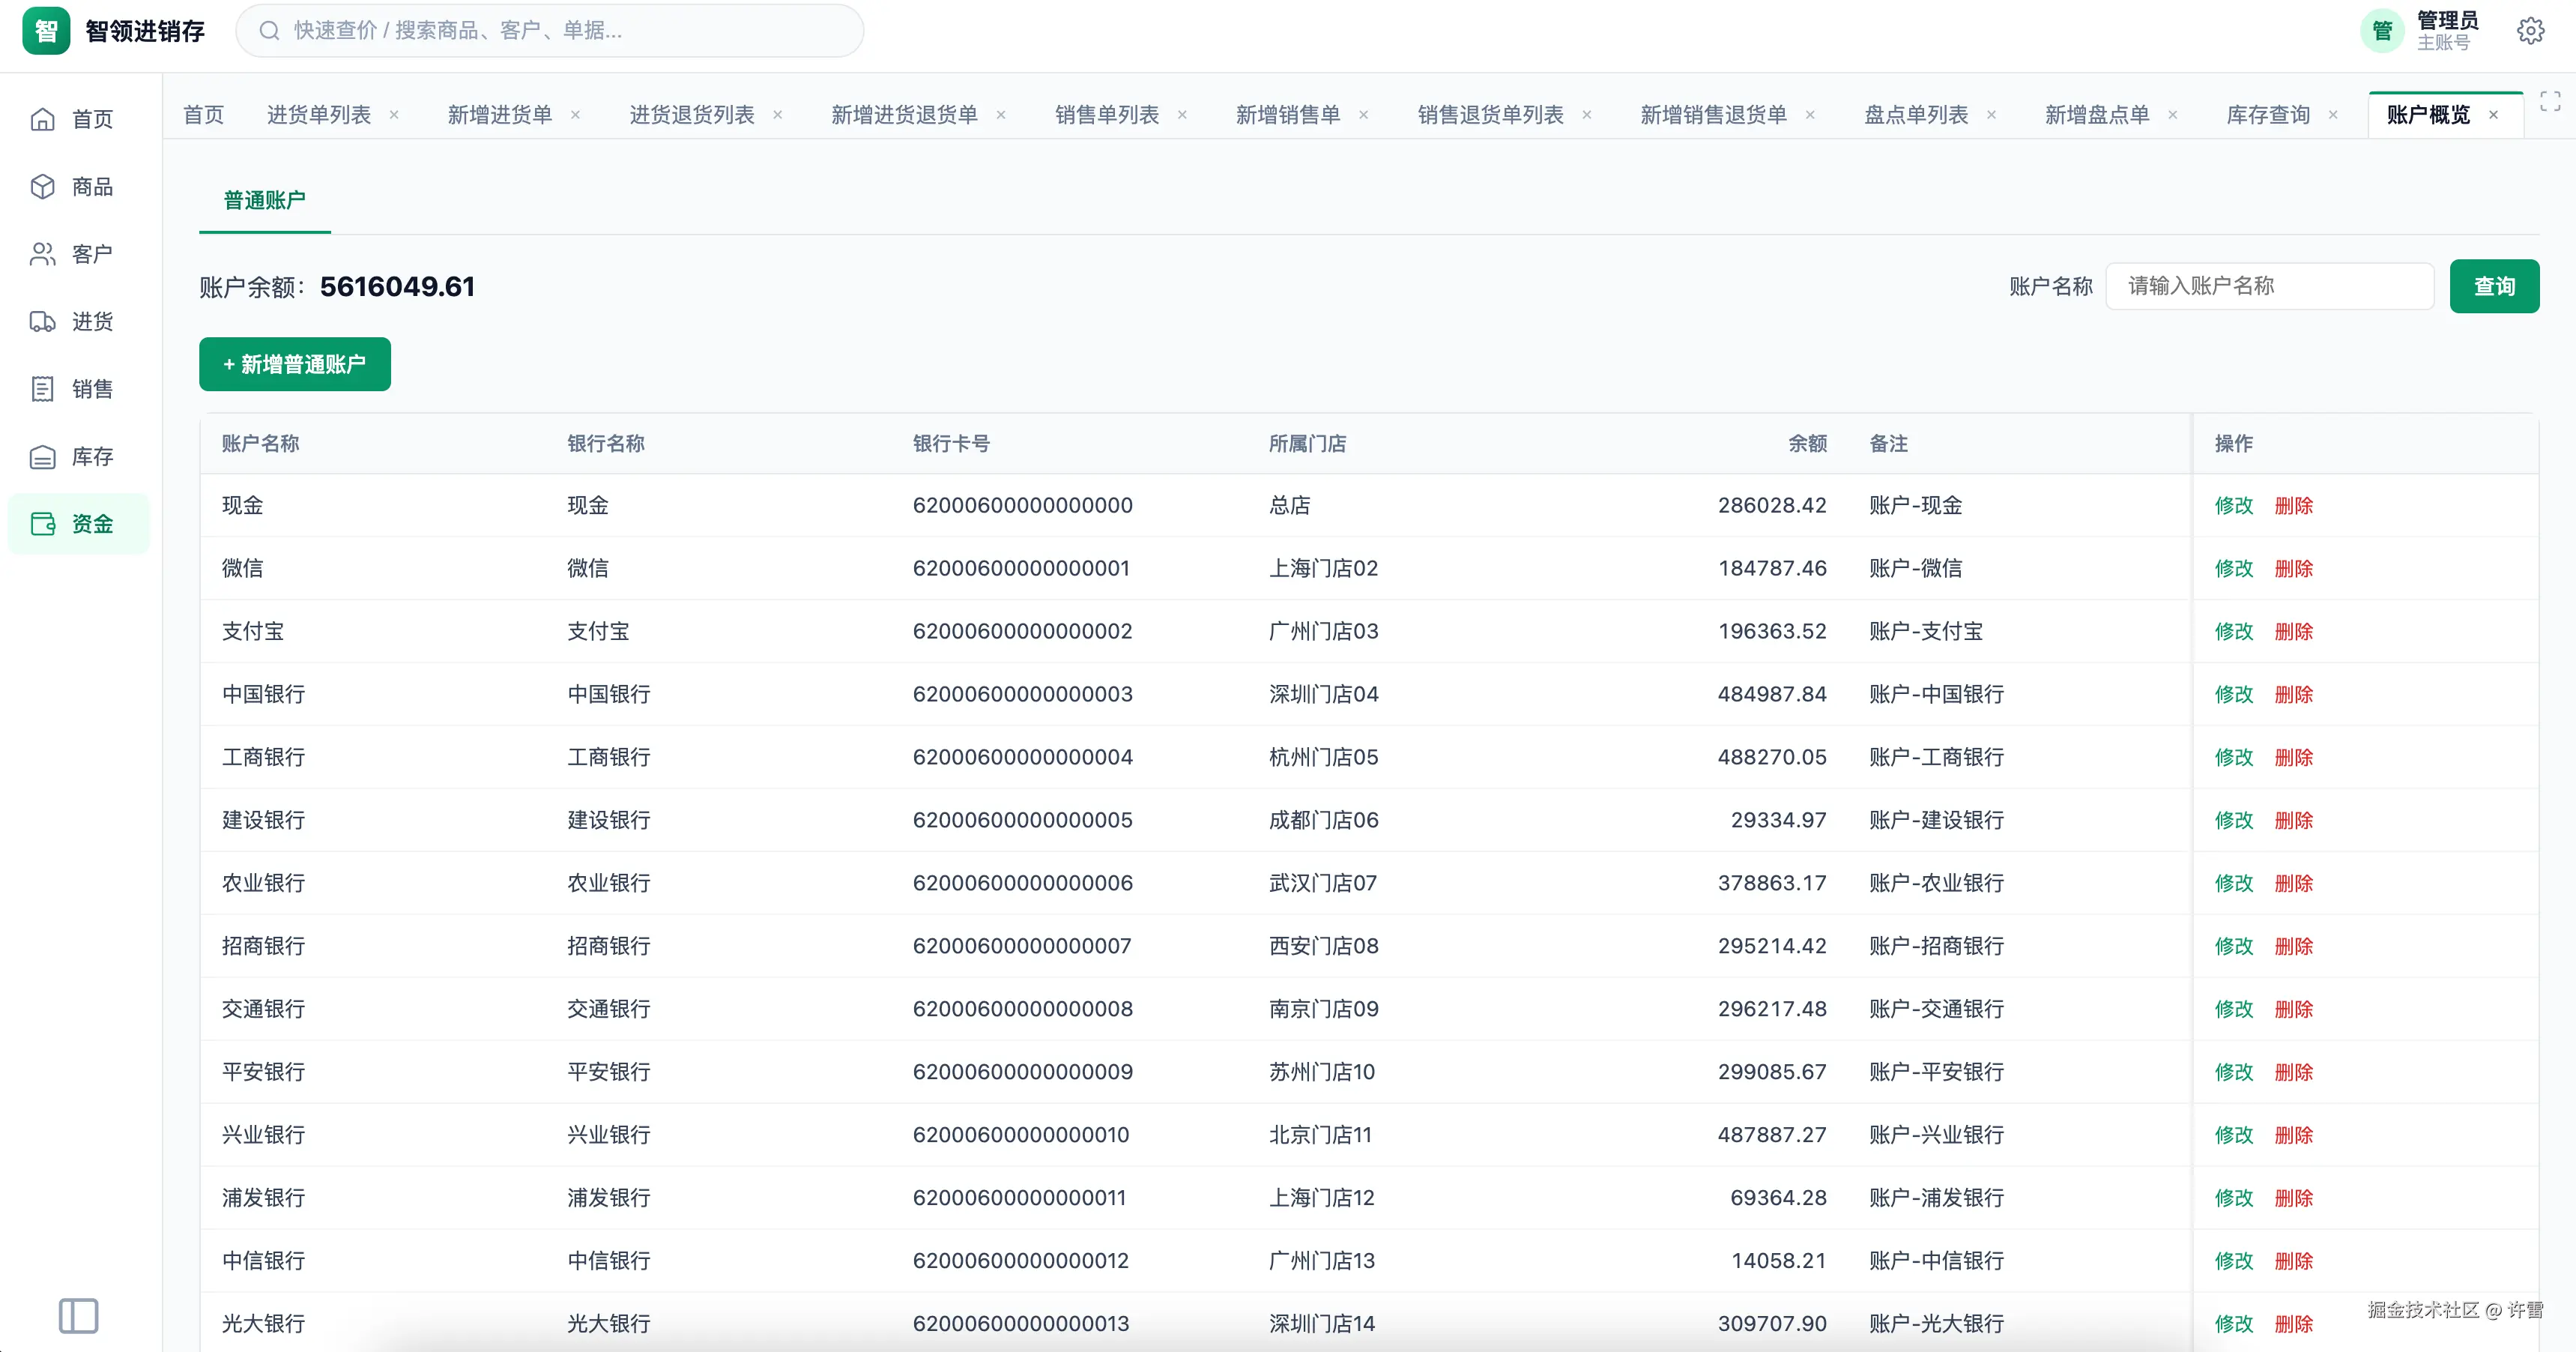The height and width of the screenshot is (1352, 2576).
Task: Click 修改 for the 兴业银行 account
Action: [x=2234, y=1135]
